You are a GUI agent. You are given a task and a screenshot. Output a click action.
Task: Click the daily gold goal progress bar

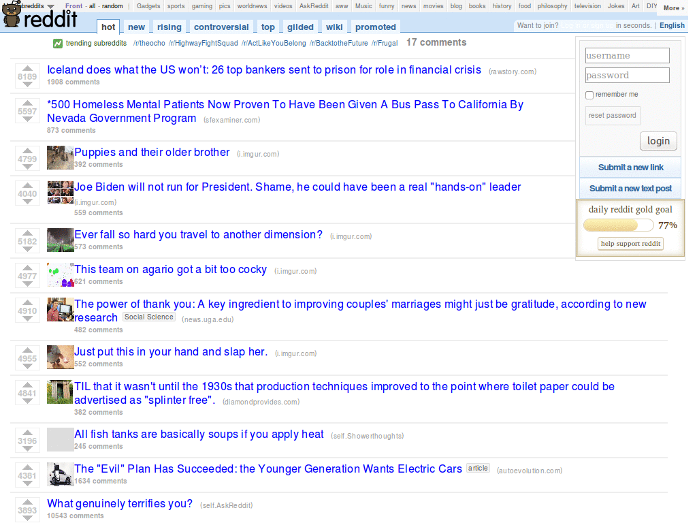click(x=618, y=225)
